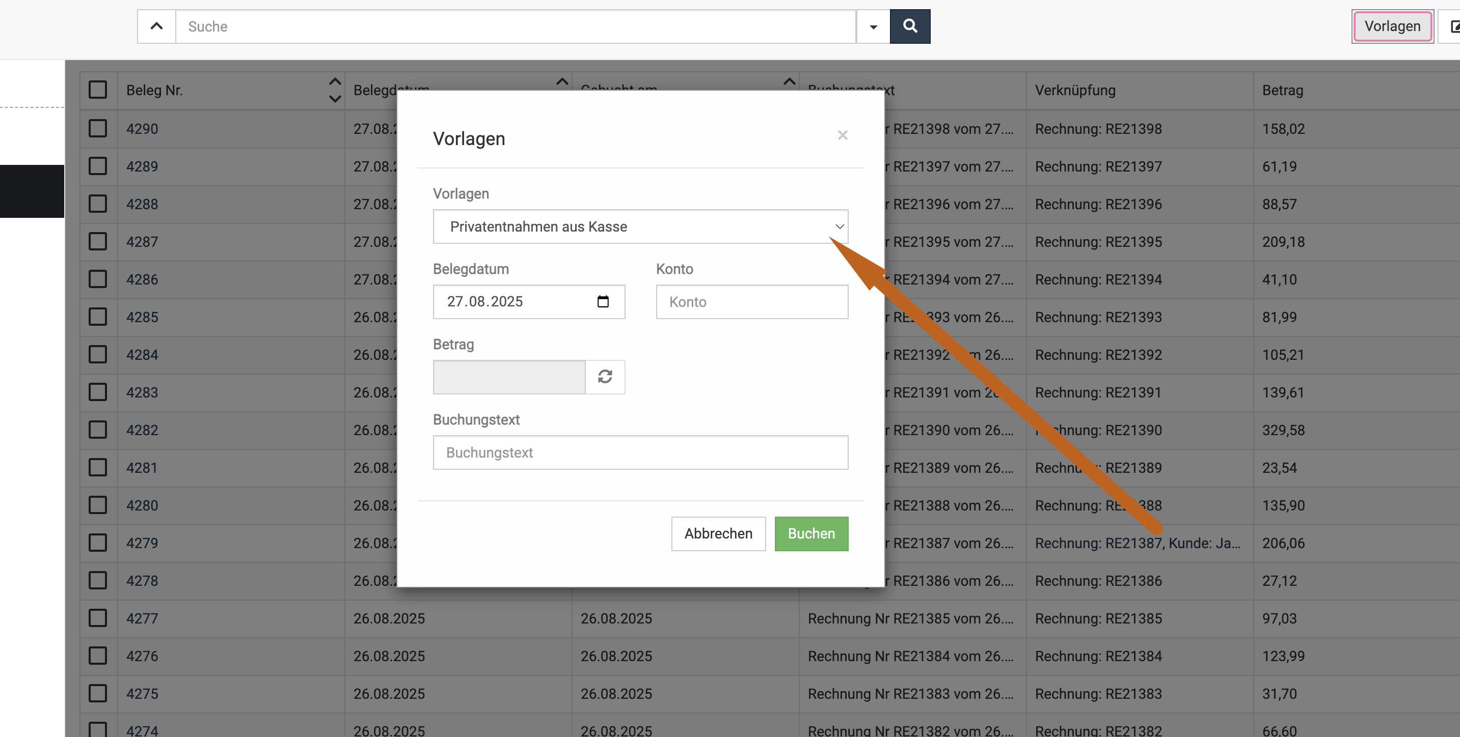This screenshot has width=1460, height=737.
Task: Click the Abbrechen button
Action: (x=718, y=533)
